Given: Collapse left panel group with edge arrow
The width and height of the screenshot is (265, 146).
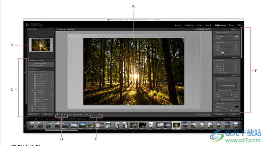Looking at the screenshot, I should 24,72.
